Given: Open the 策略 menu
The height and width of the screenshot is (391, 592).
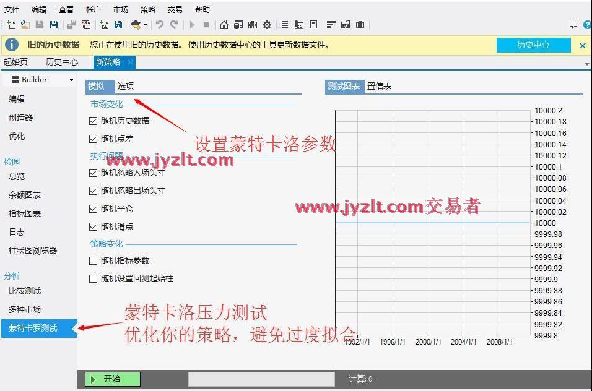Looking at the screenshot, I should [x=147, y=9].
